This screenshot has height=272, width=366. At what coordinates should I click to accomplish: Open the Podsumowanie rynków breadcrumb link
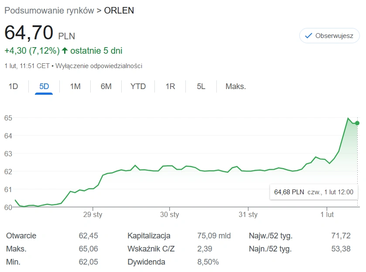[49, 10]
